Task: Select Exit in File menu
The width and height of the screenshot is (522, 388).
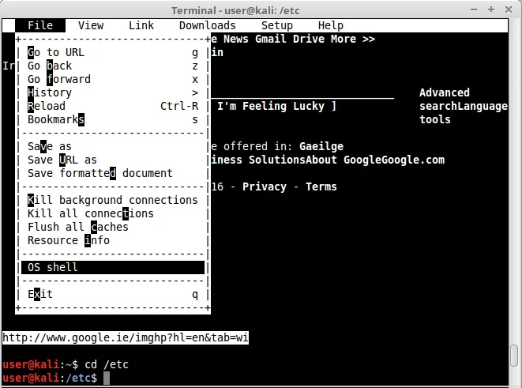Action: pyautogui.click(x=113, y=295)
